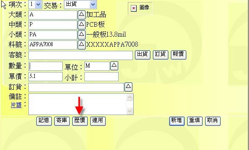Screen dimensions: 249x150
Task: Click the 報價 button next to 客號
Action: pos(178,55)
